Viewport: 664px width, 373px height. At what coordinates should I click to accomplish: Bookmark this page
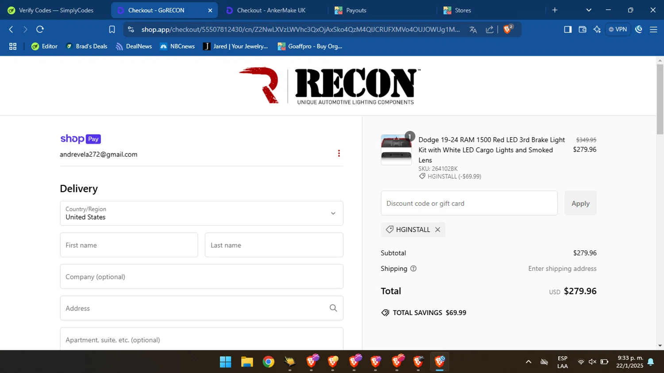[112, 29]
